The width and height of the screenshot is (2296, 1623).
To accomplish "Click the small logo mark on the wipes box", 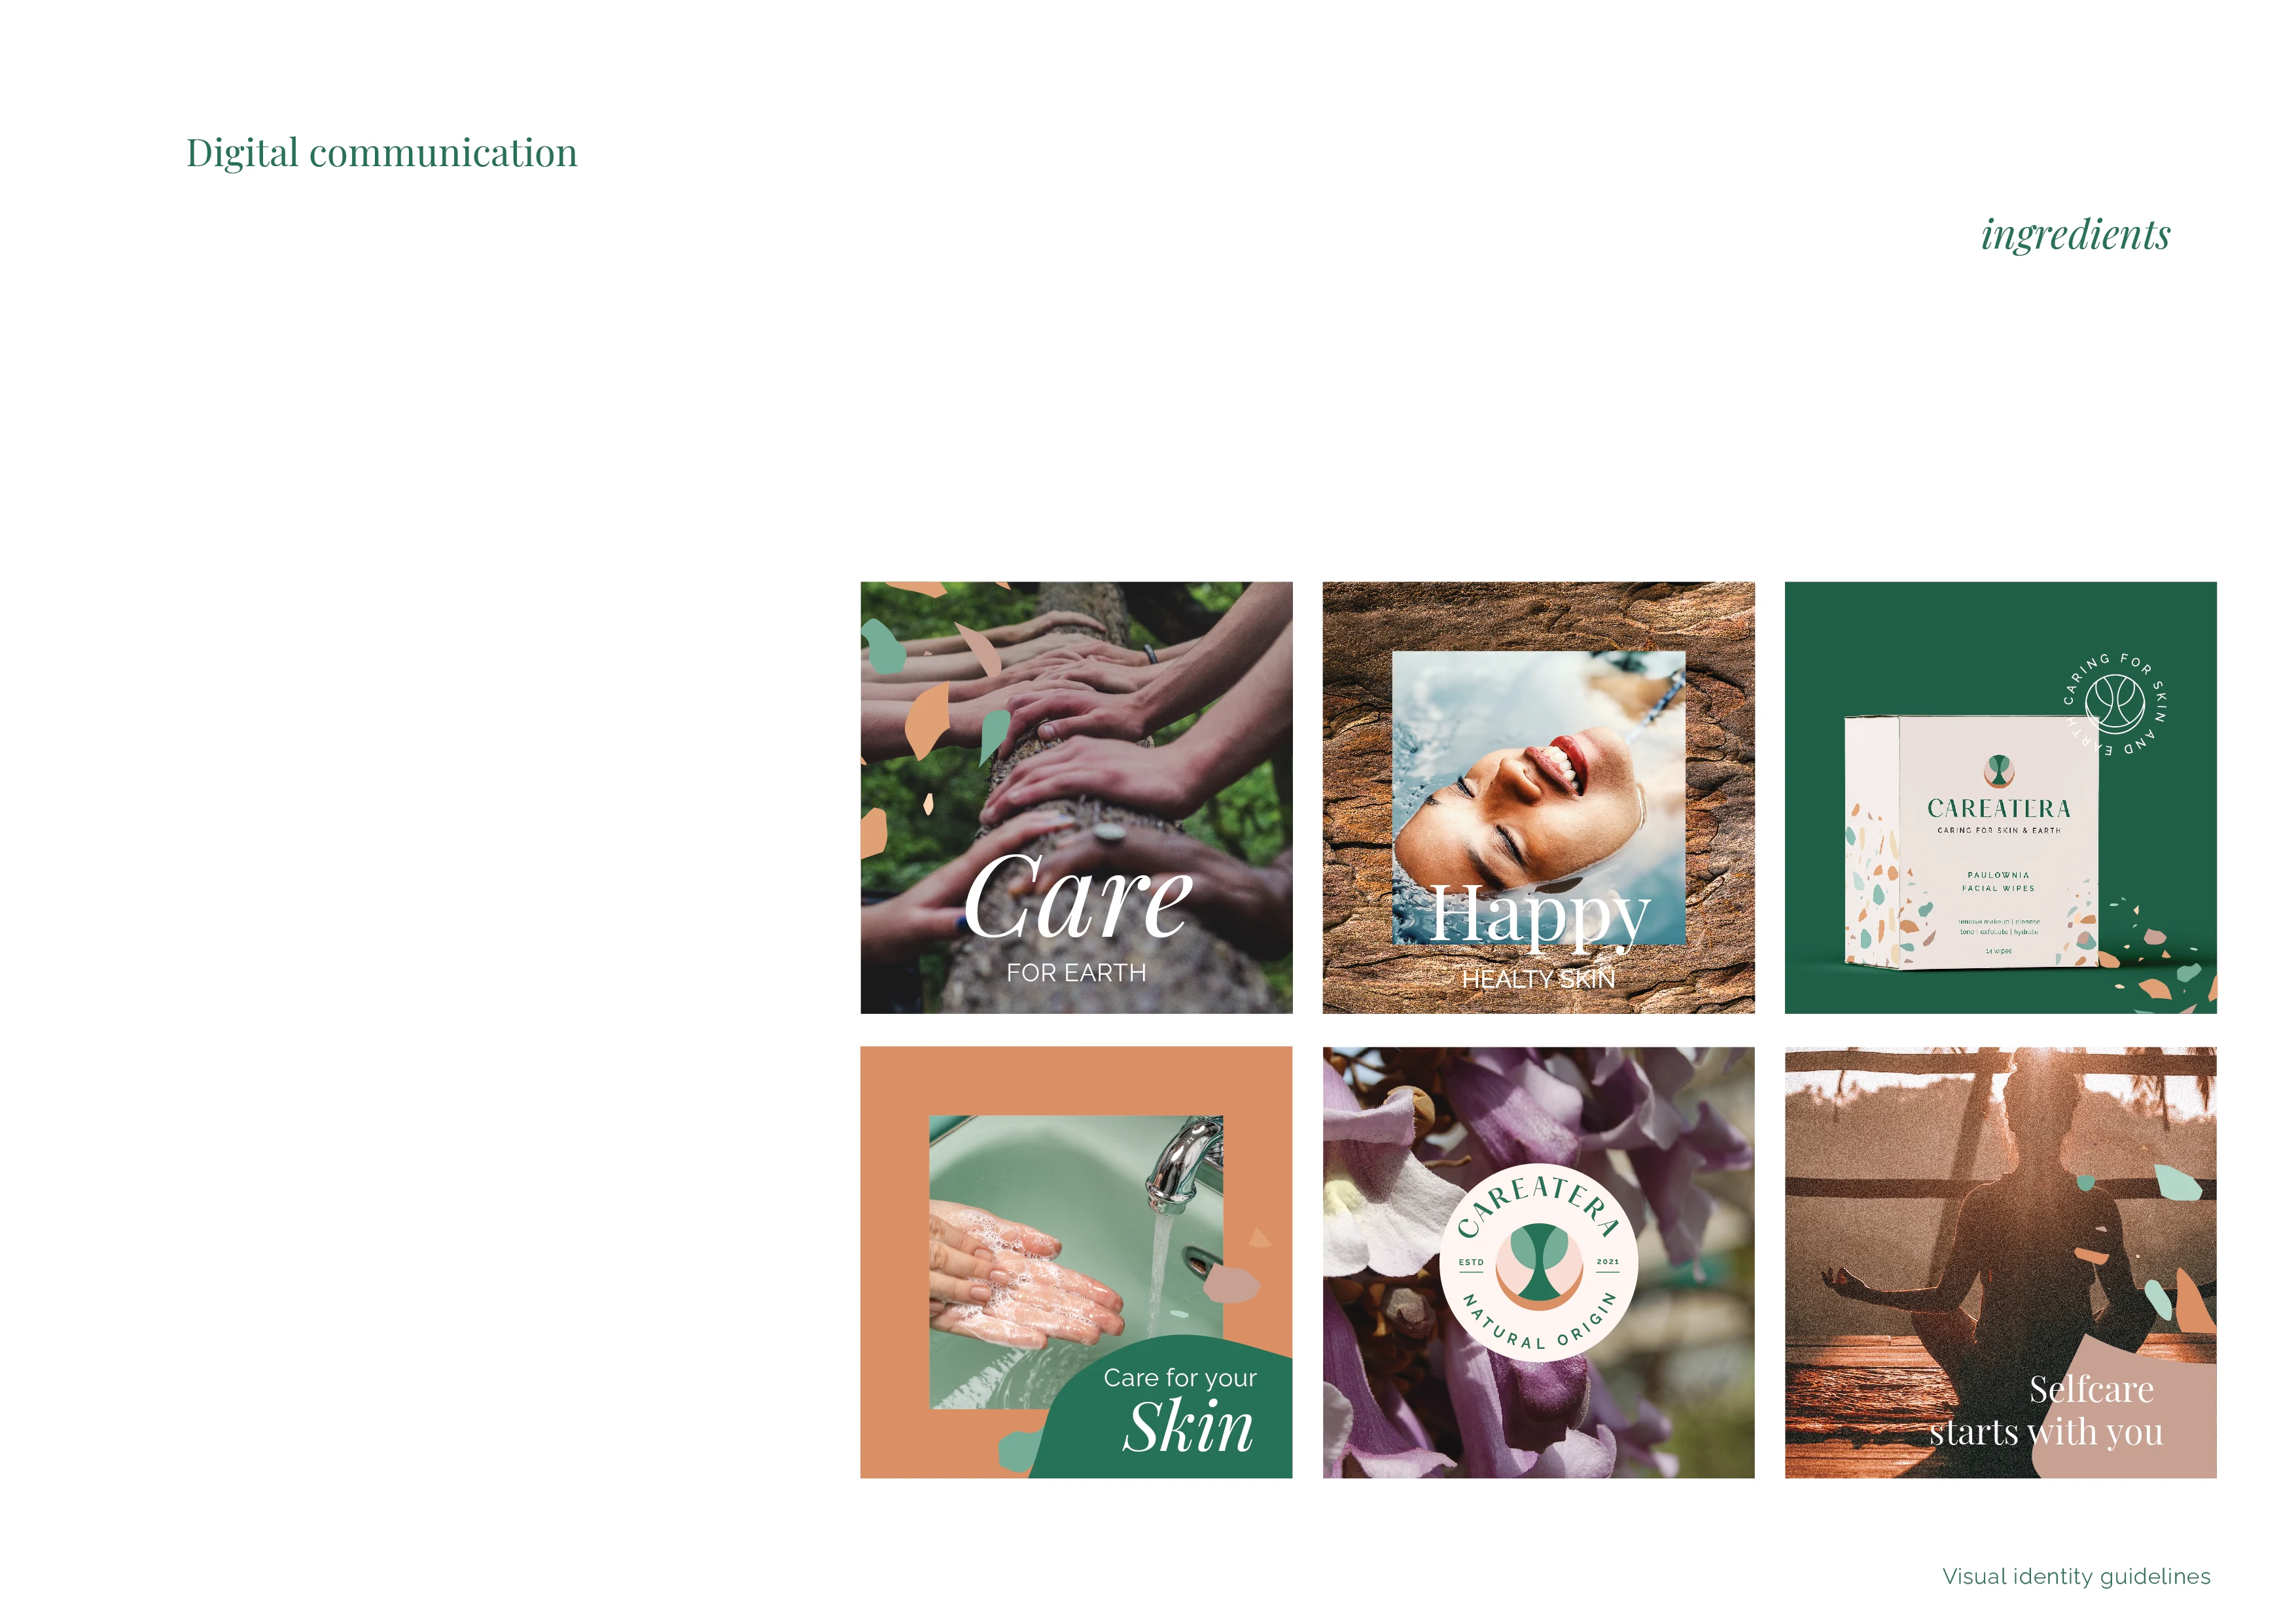I will (x=1998, y=770).
